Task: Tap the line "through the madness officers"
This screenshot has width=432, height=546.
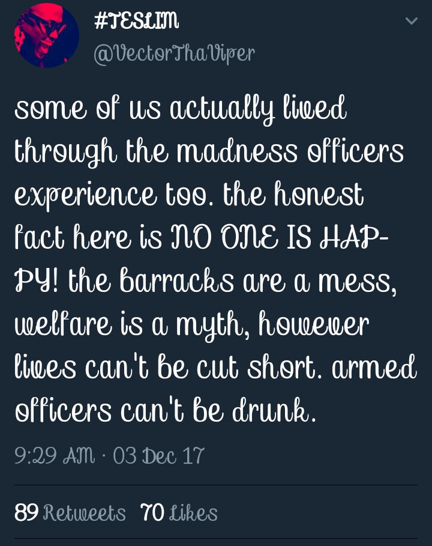Action: pos(209,152)
